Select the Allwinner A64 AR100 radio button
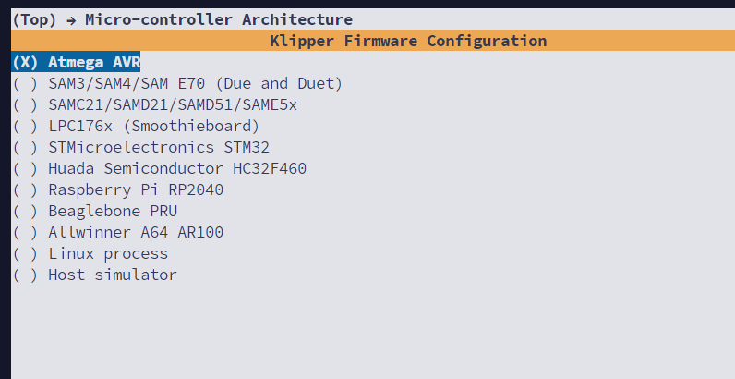Viewport: 735px width, 379px height. click(25, 232)
